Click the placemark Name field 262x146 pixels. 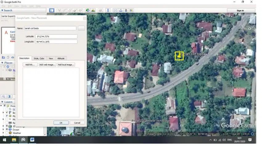point(50,28)
